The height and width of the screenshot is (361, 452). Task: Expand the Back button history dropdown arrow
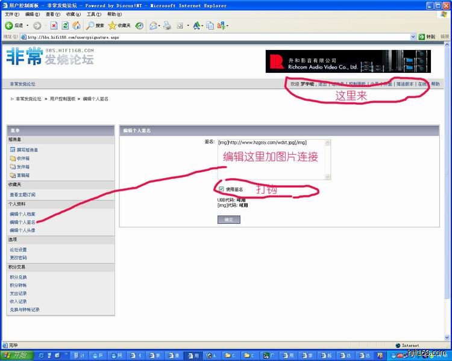coord(28,26)
